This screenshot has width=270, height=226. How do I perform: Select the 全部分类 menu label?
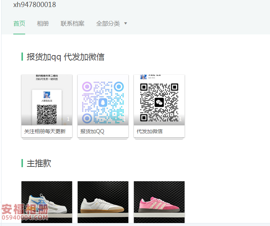point(108,24)
